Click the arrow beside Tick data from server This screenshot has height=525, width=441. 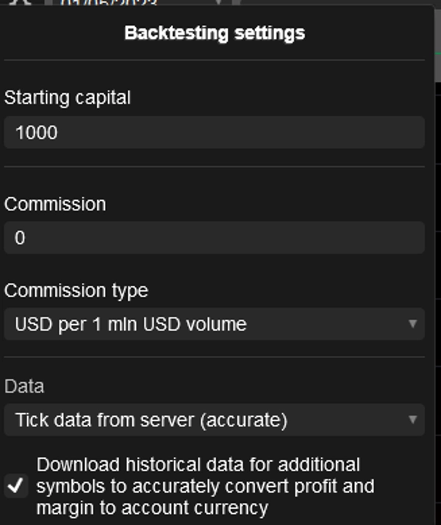coord(412,421)
